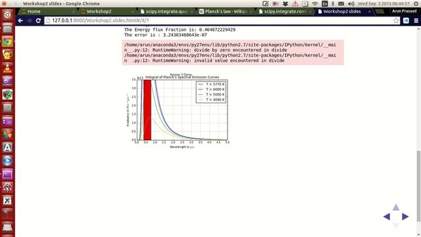Go back with the browser back arrow
This screenshot has width=421, height=237.
tap(20, 20)
